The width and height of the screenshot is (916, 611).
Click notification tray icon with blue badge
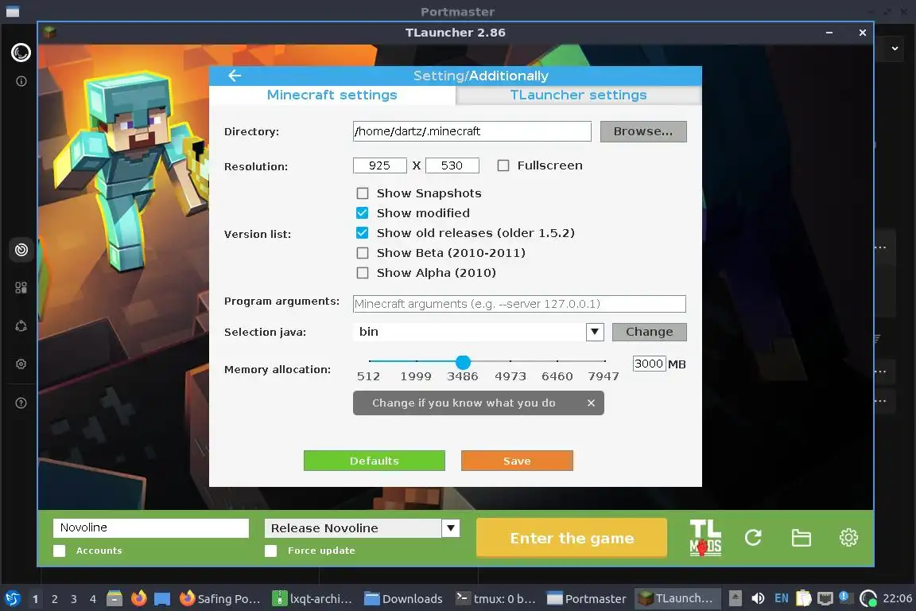[844, 597]
